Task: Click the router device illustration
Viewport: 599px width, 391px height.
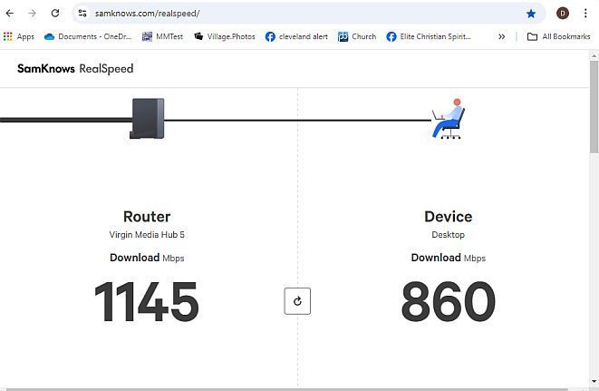Action: pyautogui.click(x=148, y=119)
